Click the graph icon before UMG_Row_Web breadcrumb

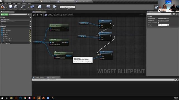pos(46,15)
